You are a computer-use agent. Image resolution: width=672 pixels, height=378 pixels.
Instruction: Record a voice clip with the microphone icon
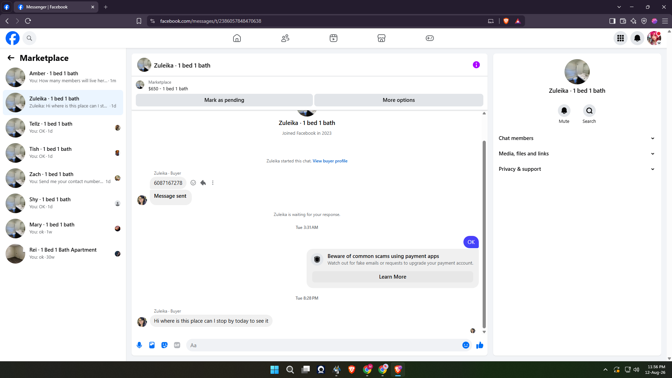(x=139, y=345)
